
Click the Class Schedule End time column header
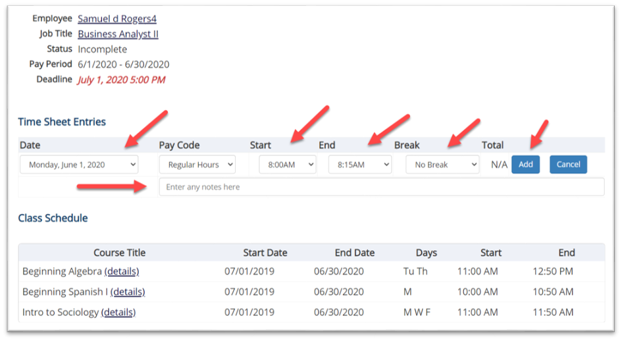(x=567, y=253)
